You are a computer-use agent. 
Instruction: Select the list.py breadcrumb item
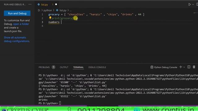pos(63,10)
